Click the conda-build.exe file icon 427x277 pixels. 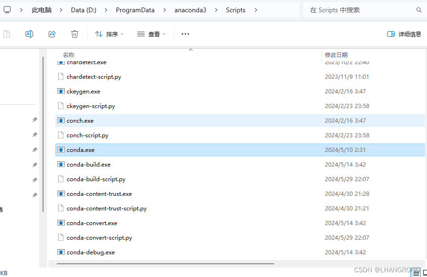[61, 165]
